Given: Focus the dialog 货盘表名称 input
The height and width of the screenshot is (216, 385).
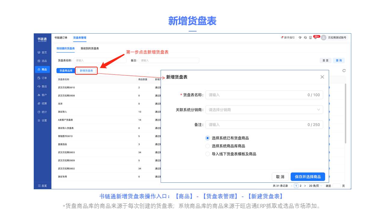Looking at the screenshot, I should pyautogui.click(x=264, y=95).
